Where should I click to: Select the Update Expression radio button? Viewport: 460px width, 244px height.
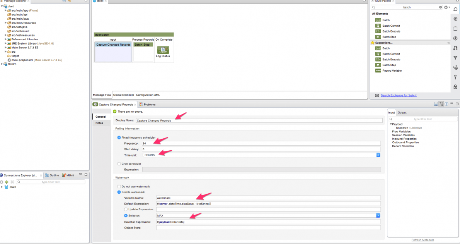point(125,209)
